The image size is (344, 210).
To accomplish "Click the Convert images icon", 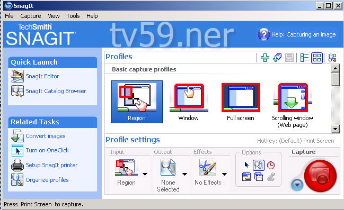I will point(17,136).
